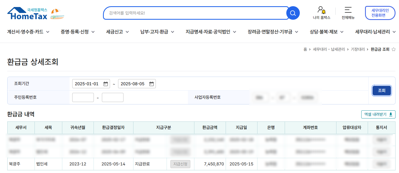Click the 엑셀 내려받기 download button
The height and width of the screenshot is (173, 399).
pos(378,114)
